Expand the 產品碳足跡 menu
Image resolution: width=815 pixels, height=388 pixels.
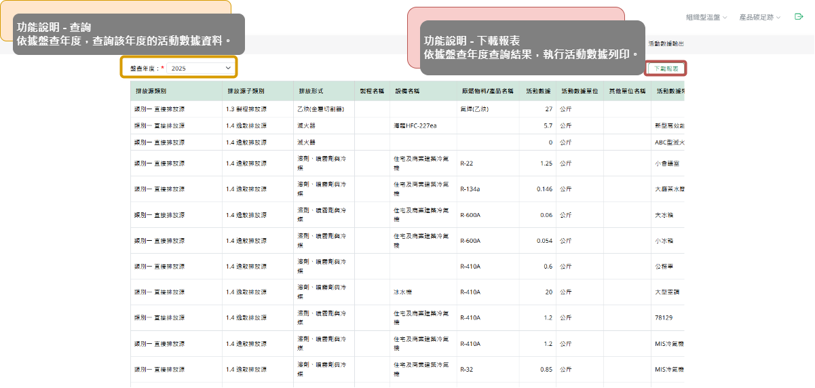759,17
